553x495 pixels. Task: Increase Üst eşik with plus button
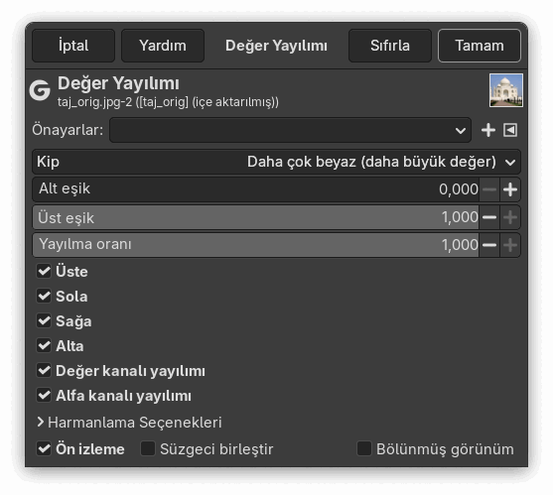pos(510,217)
